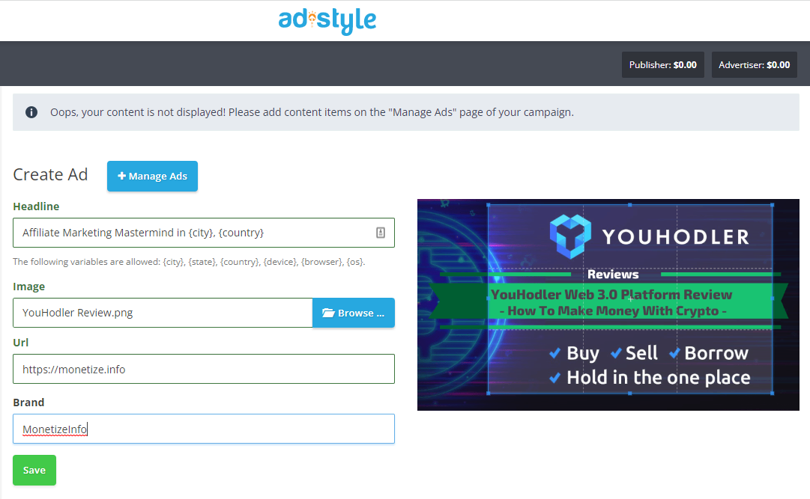The image size is (810, 499).
Task: Click the bottom-left crop handle on the image
Action: (489, 394)
